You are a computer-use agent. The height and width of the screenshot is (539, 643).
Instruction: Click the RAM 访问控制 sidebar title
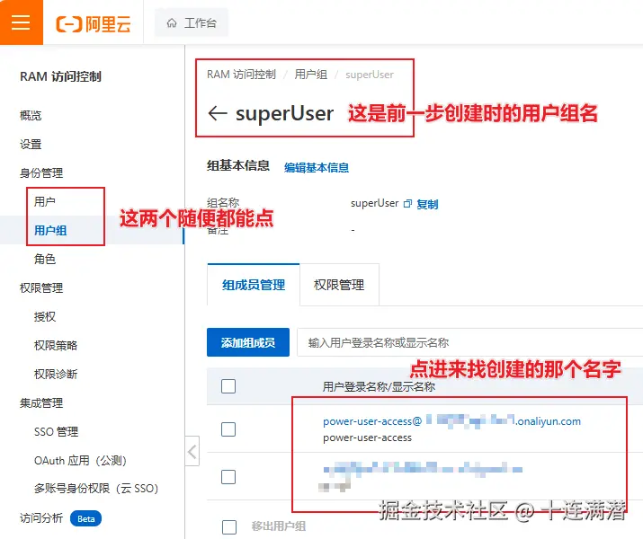(x=60, y=76)
